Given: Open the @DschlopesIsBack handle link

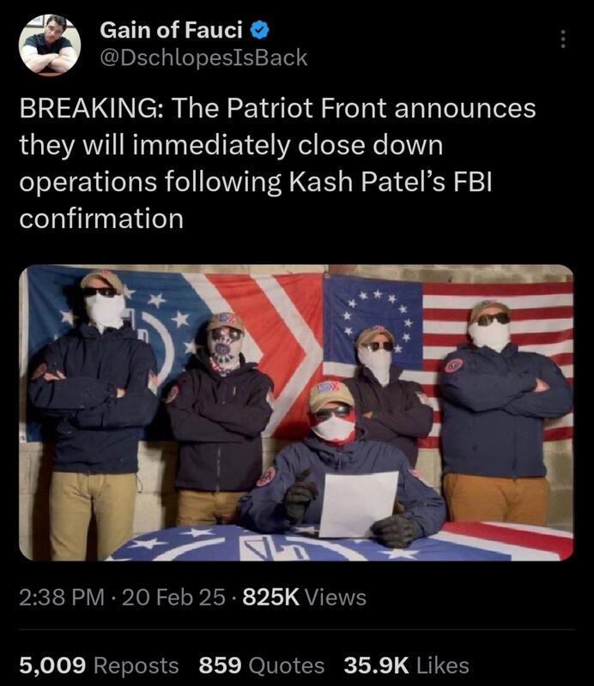Looking at the screenshot, I should coord(203,58).
